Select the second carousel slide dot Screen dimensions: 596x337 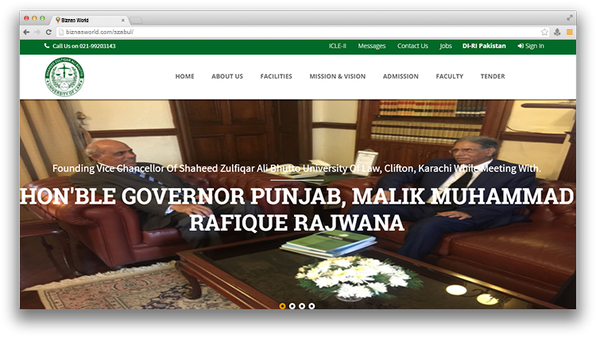[292, 305]
